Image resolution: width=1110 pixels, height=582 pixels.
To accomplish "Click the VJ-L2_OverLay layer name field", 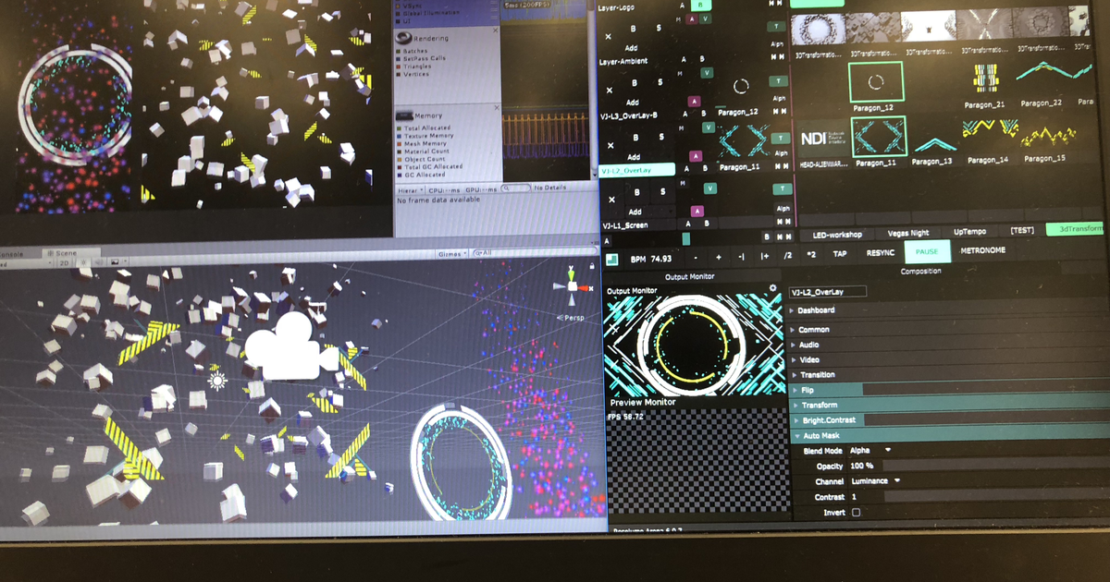I will pyautogui.click(x=828, y=292).
